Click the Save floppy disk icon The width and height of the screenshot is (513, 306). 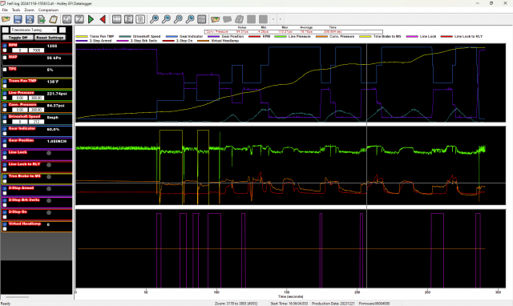click(x=18, y=19)
